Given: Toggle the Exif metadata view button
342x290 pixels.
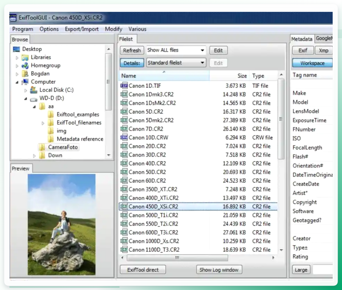Looking at the screenshot, I should (303, 50).
